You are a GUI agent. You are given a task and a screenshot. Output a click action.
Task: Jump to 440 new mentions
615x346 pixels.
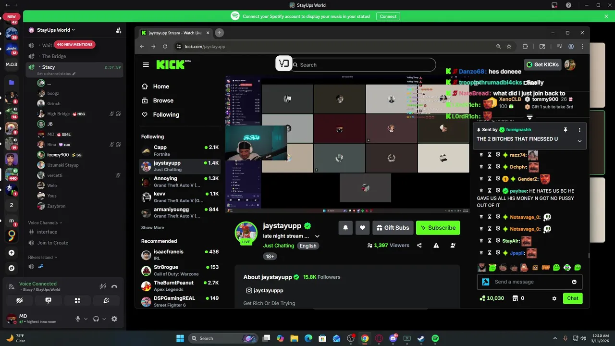click(74, 45)
